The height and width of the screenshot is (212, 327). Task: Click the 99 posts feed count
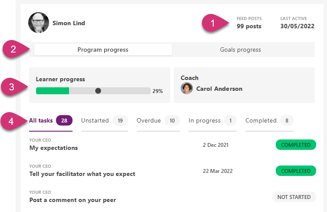[249, 26]
